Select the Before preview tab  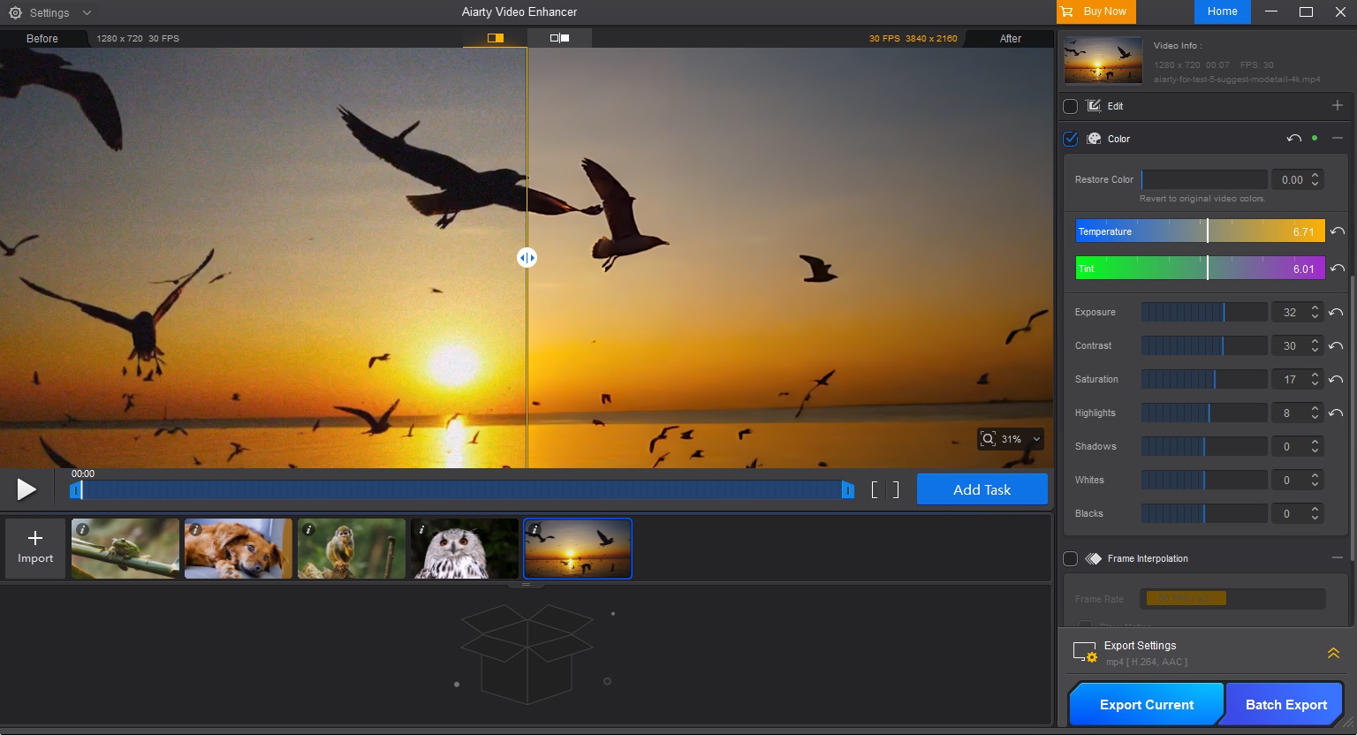click(42, 39)
